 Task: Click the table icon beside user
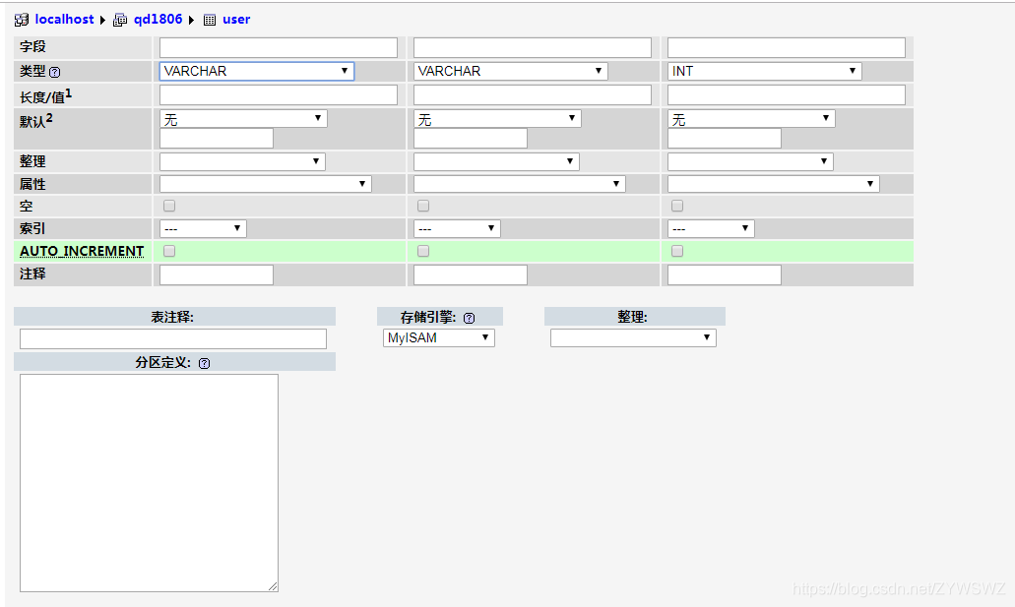210,20
